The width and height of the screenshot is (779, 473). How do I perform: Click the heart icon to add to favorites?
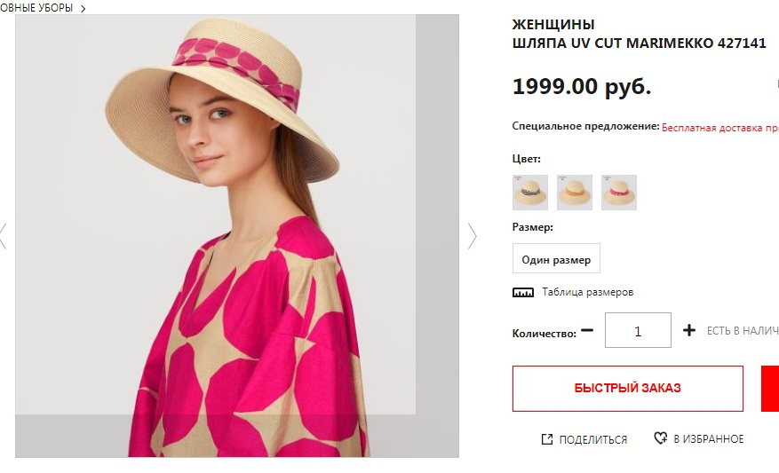click(x=660, y=438)
